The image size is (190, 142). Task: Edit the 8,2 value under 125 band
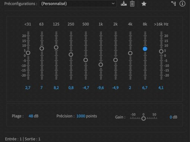point(56,88)
